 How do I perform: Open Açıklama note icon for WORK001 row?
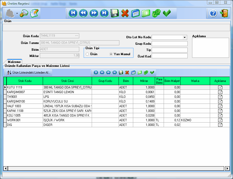pos(220,120)
